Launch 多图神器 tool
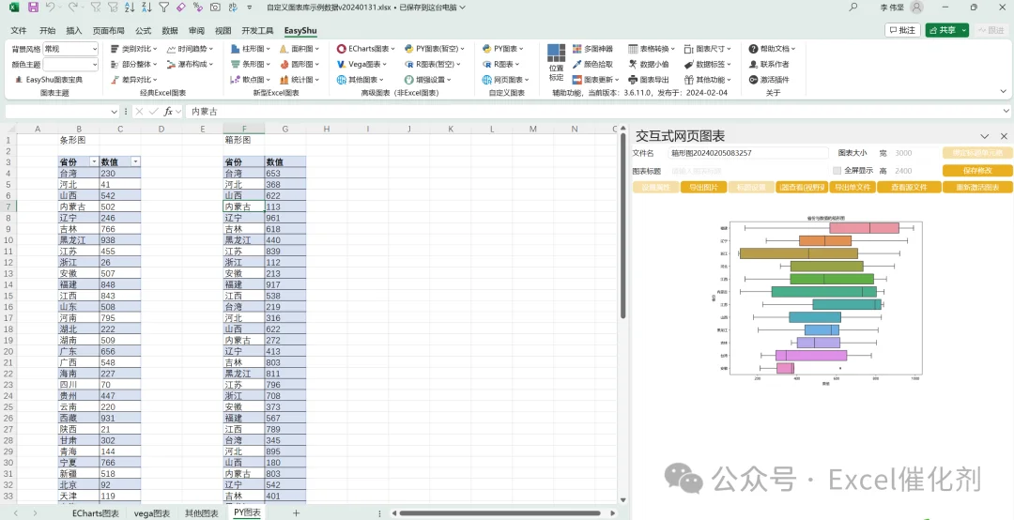 pyautogui.click(x=593, y=49)
